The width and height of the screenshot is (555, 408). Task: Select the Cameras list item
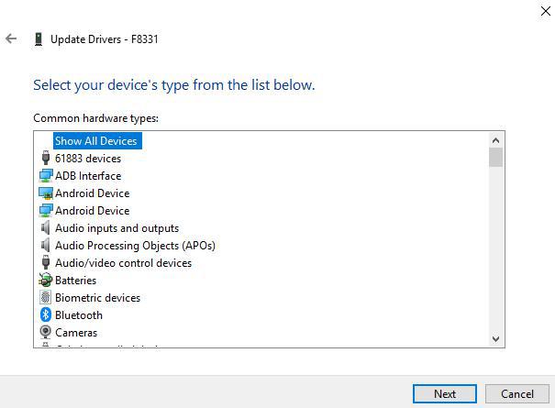tap(75, 333)
